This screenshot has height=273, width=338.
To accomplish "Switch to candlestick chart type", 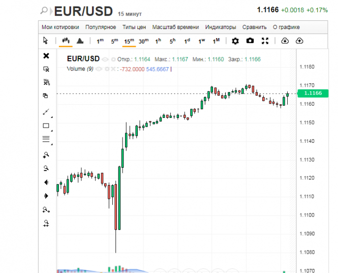I will pos(66,41).
